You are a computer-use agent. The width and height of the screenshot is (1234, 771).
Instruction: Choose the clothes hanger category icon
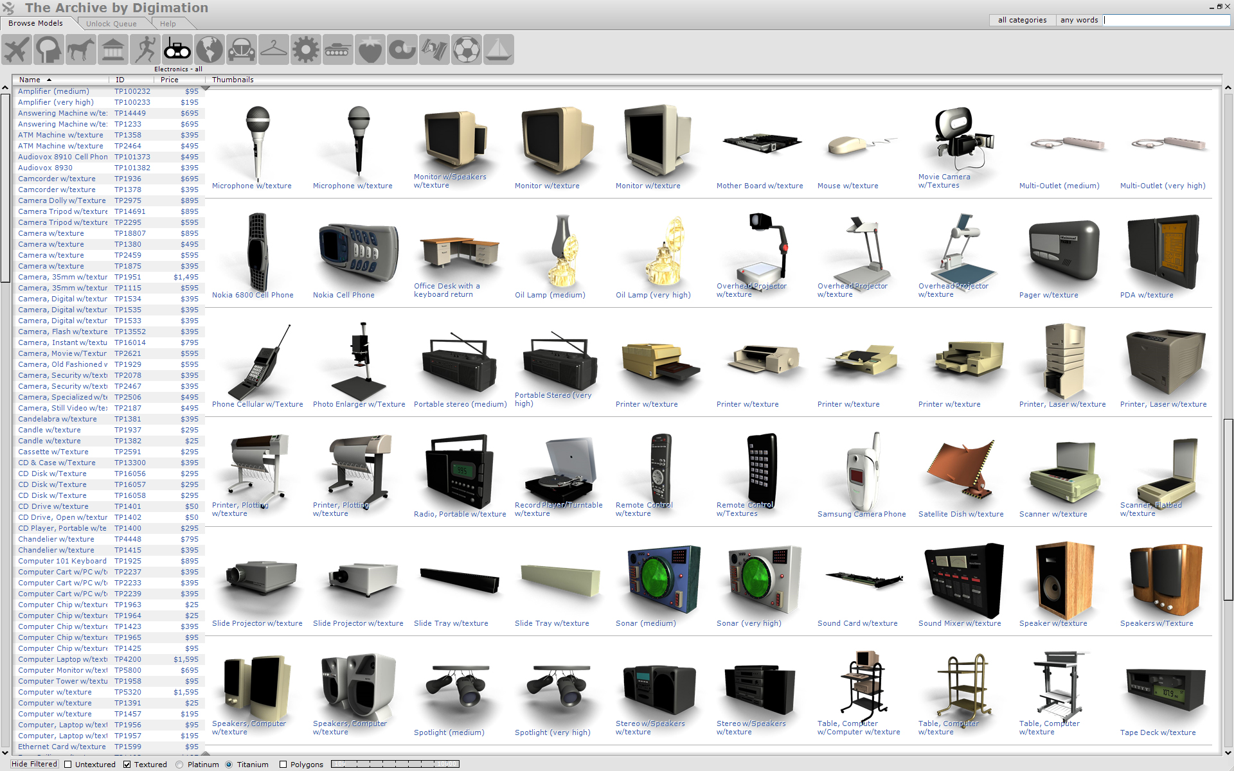coord(274,49)
